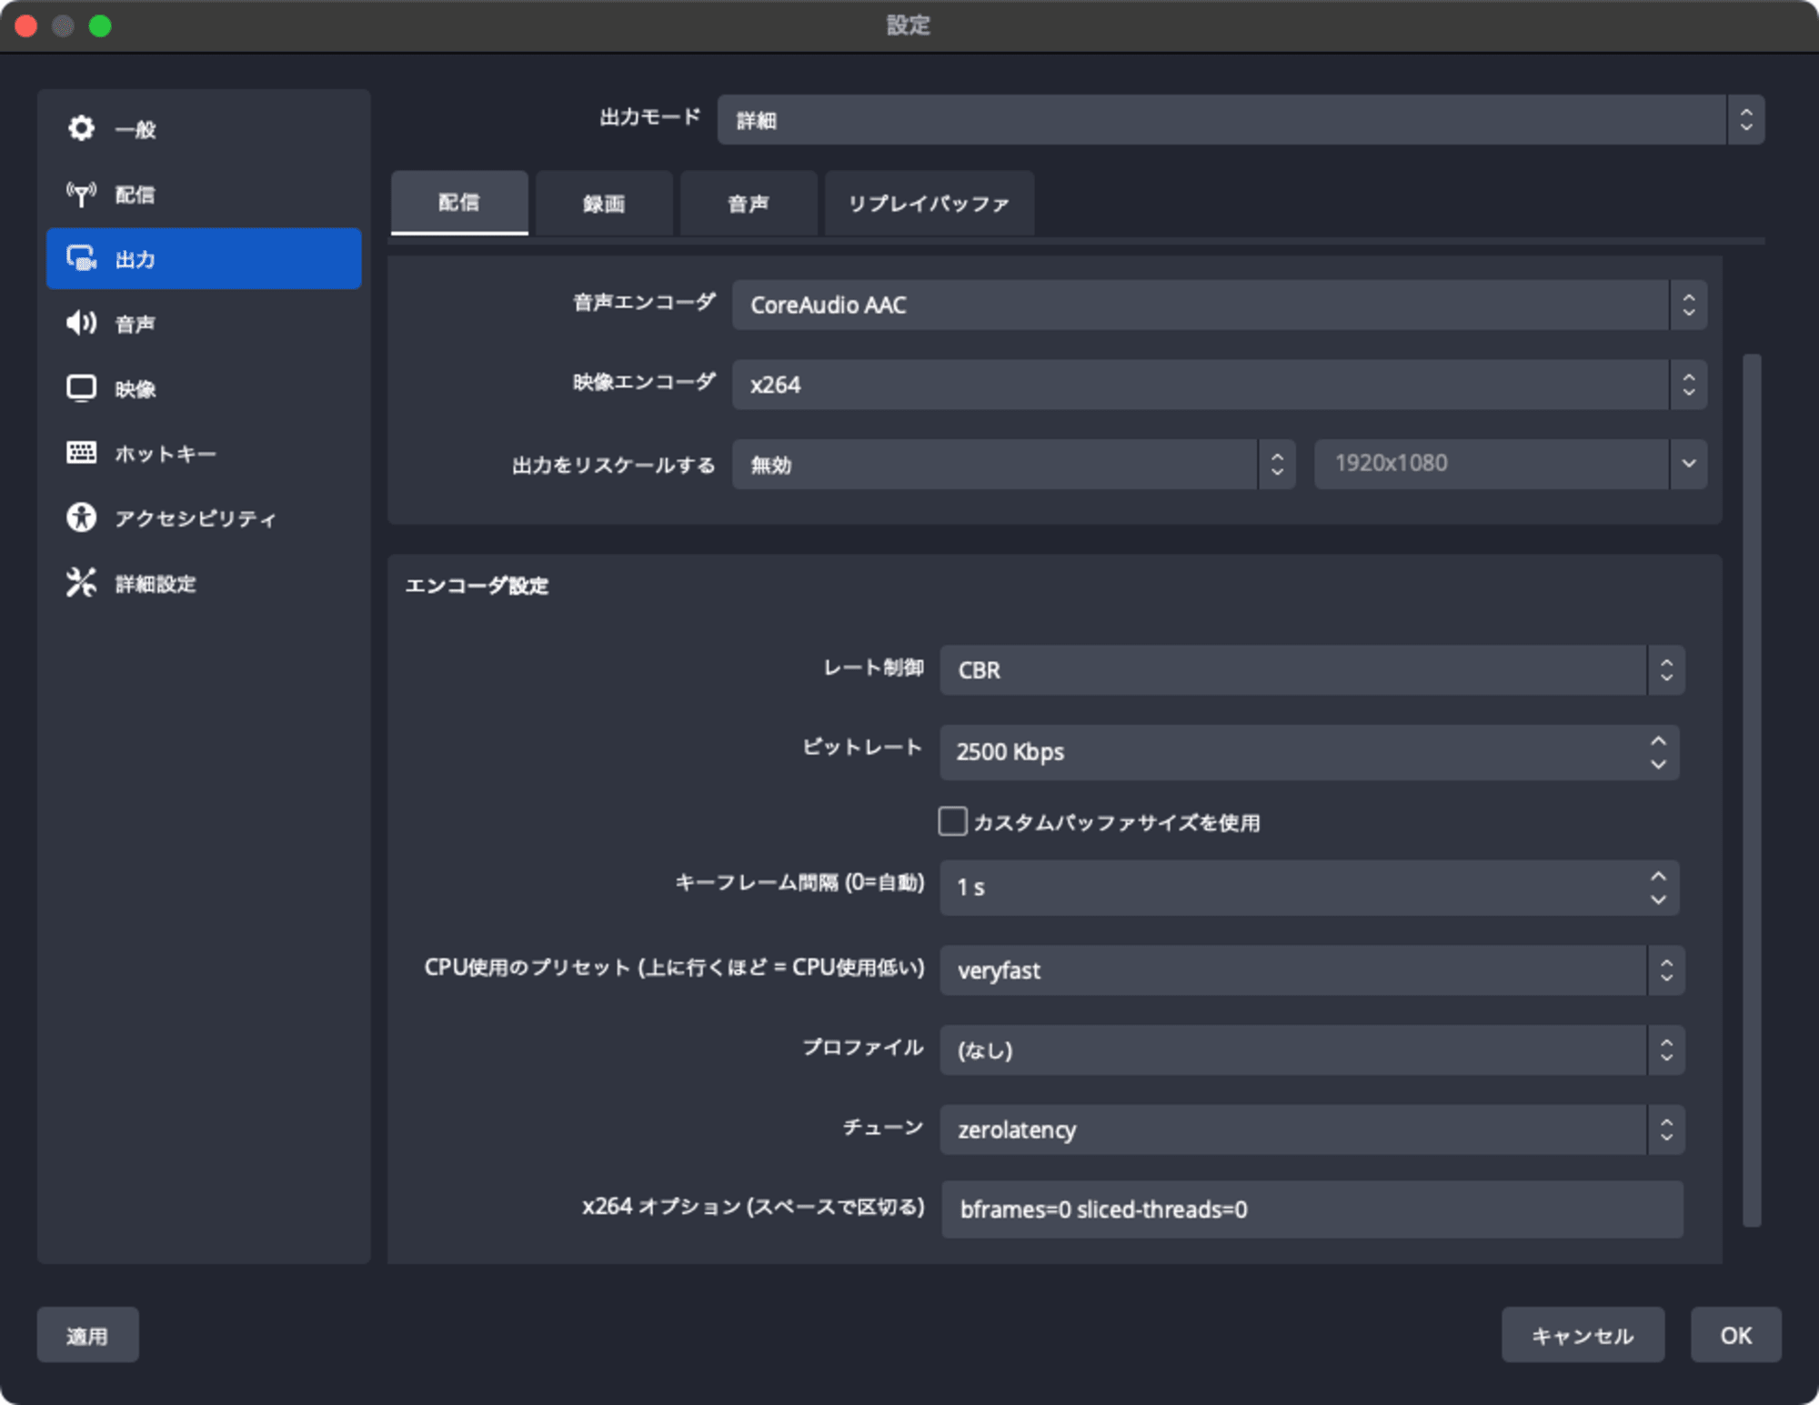The height and width of the screenshot is (1405, 1819).
Task: Click the エンコーダ設定 section heading
Action: (x=477, y=586)
